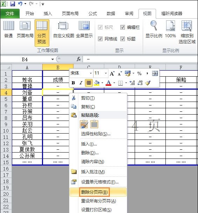Open font color dropdown arrow
The height and width of the screenshot is (213, 198).
click(114, 83)
